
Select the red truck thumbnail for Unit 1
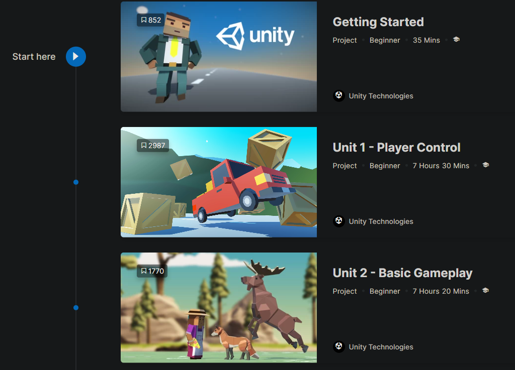(219, 182)
